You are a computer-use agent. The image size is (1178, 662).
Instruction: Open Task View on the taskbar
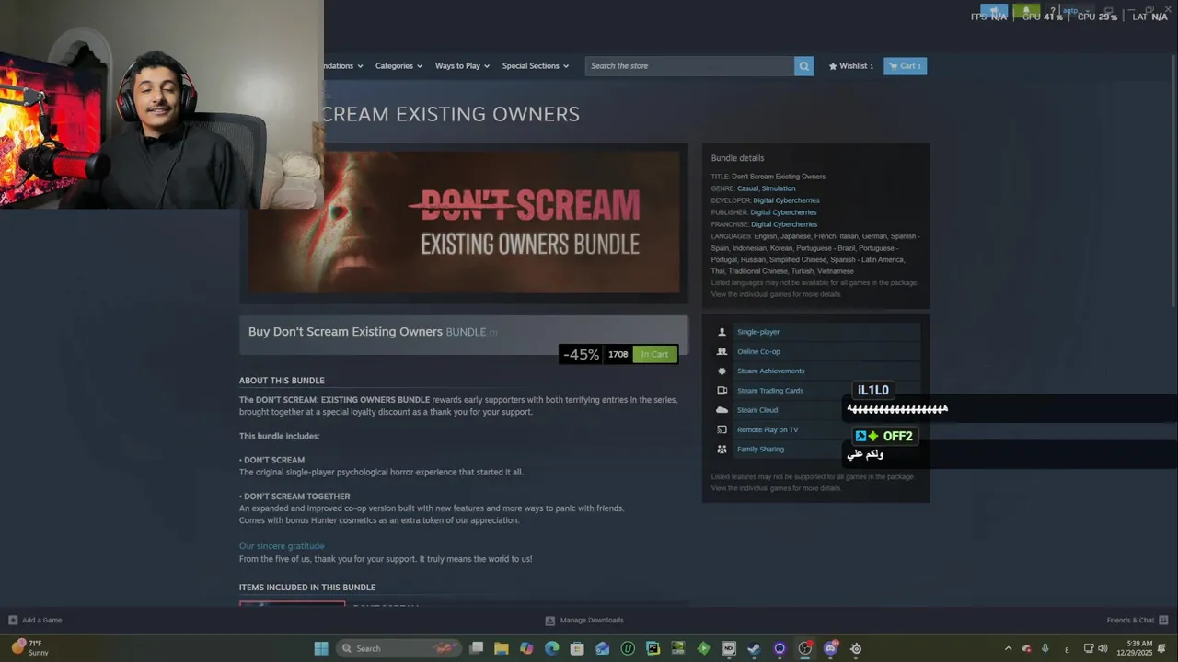click(x=477, y=648)
